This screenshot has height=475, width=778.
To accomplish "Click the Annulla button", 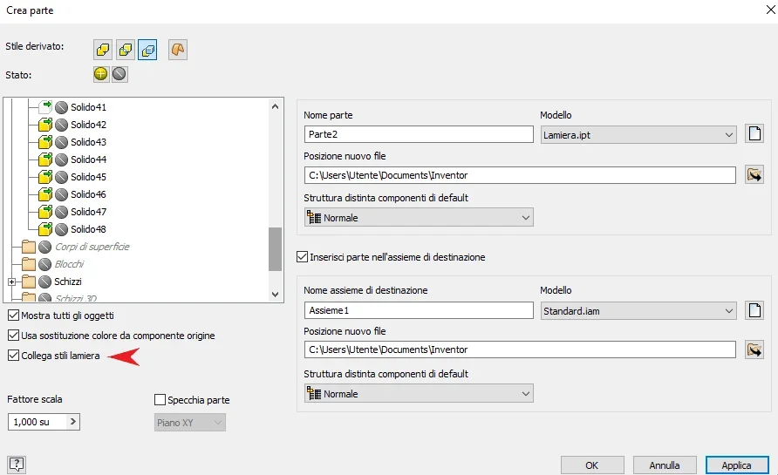I will click(665, 465).
